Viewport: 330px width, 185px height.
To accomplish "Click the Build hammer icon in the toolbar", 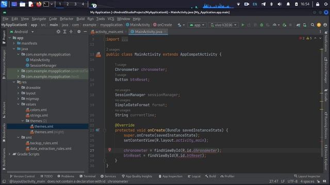I will coord(179,25).
